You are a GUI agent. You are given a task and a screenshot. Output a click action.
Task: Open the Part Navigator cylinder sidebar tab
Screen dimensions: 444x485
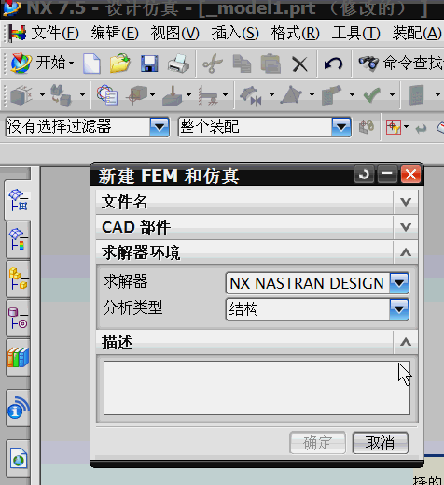(x=19, y=318)
